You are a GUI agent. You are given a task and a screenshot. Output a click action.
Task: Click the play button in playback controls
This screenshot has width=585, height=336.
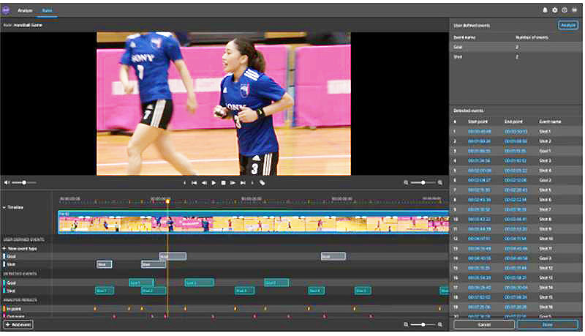214,182
